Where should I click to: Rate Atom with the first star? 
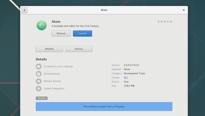159,22
